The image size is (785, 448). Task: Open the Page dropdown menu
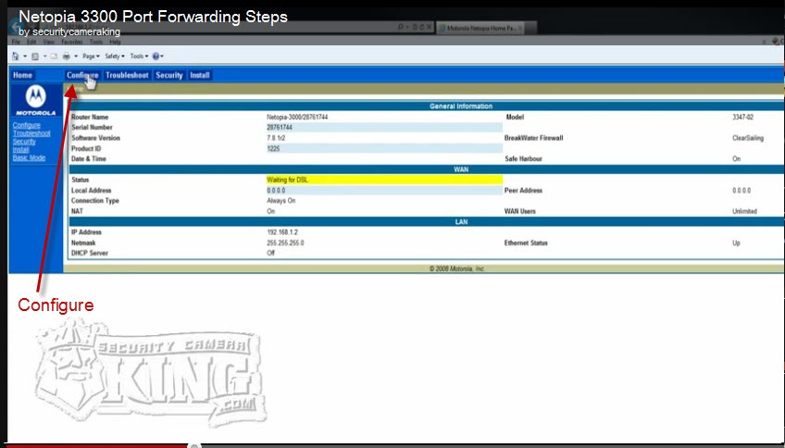[x=91, y=56]
